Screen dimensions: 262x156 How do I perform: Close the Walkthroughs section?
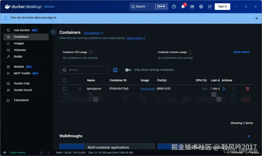tap(249, 136)
